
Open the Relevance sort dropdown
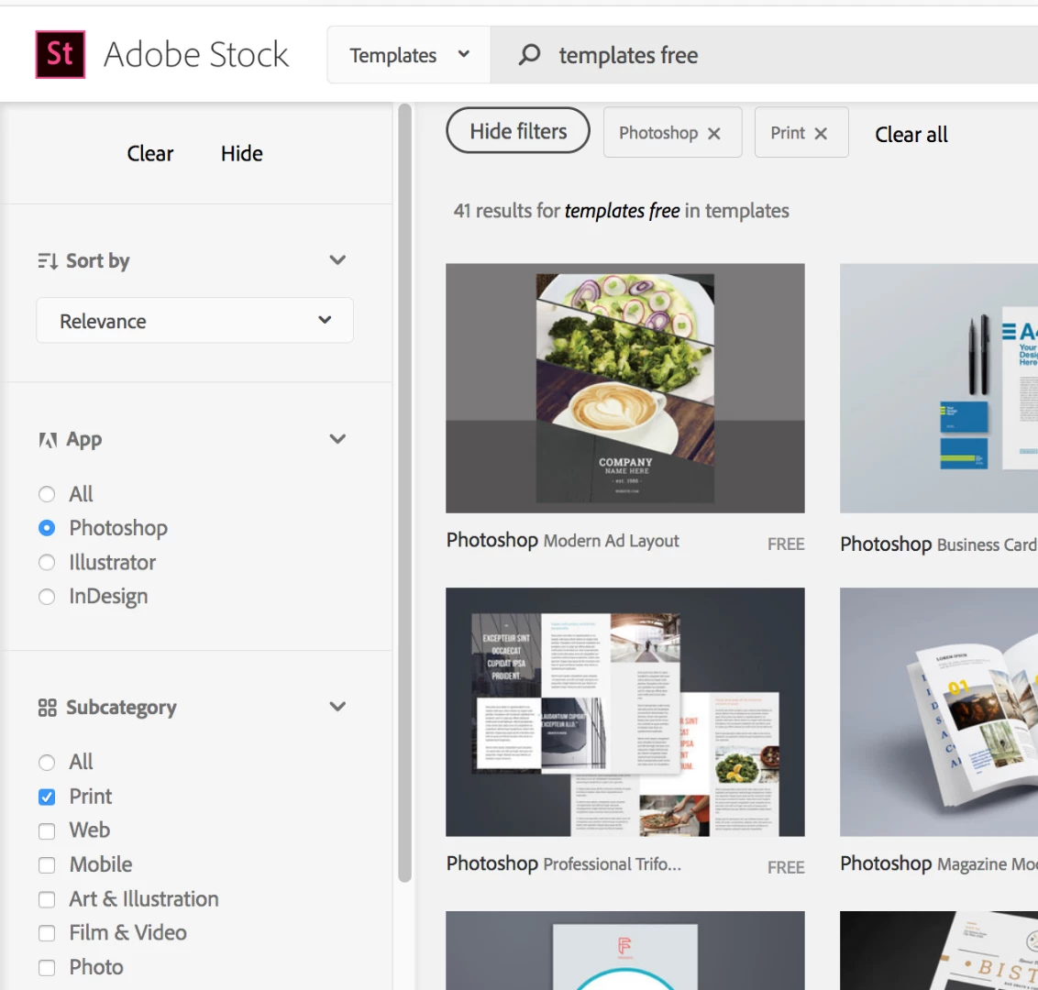[194, 320]
